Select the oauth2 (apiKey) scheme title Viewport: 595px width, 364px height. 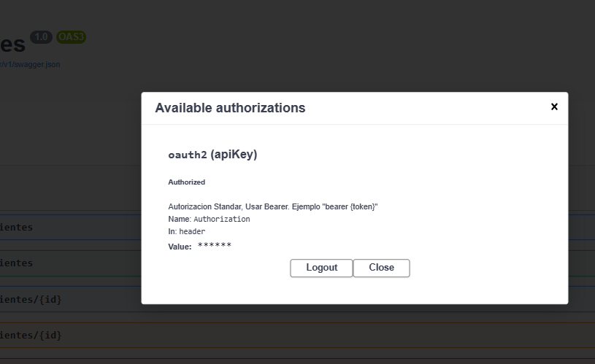click(x=212, y=155)
